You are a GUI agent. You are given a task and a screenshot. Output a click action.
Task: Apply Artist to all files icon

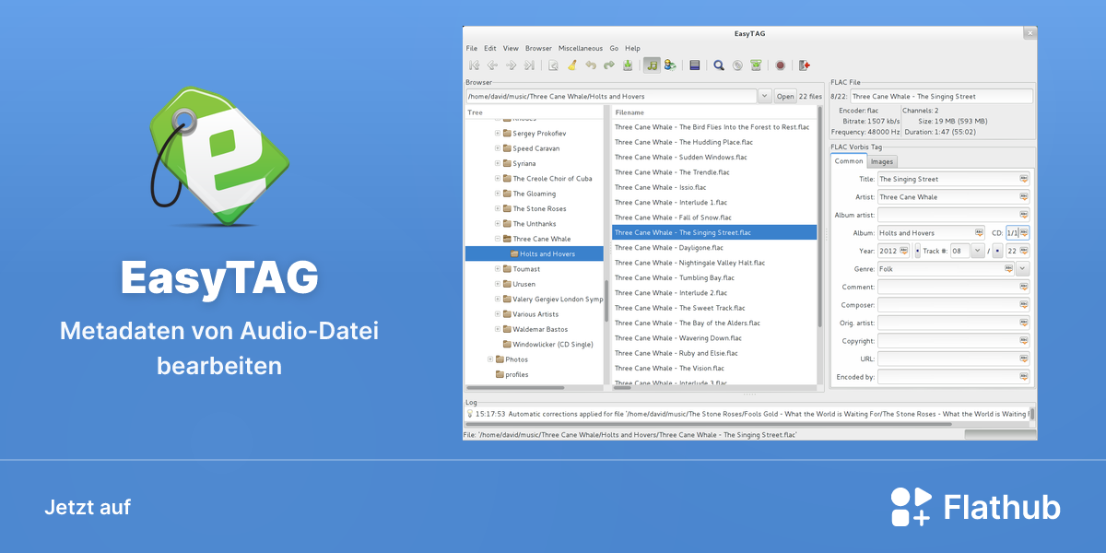coord(1023,196)
